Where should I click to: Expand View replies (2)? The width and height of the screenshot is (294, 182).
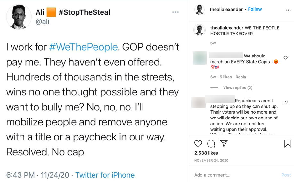pos(238,87)
